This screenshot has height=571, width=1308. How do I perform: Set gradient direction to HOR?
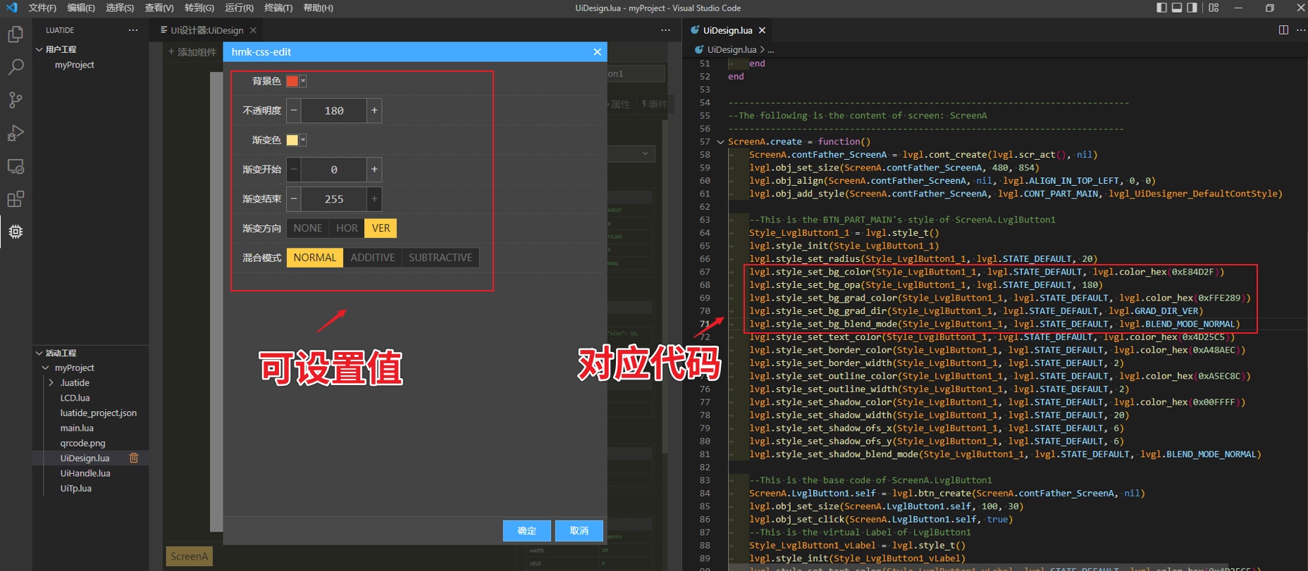tap(347, 228)
